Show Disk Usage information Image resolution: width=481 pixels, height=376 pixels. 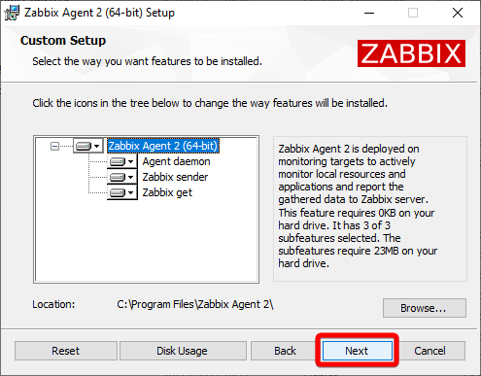tap(183, 351)
